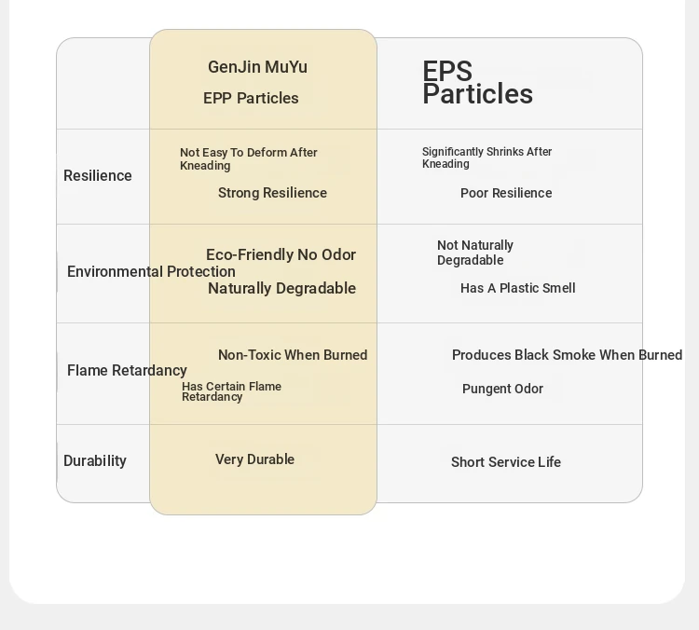Select the Pungent Odor text
The image size is (699, 630).
(x=502, y=389)
